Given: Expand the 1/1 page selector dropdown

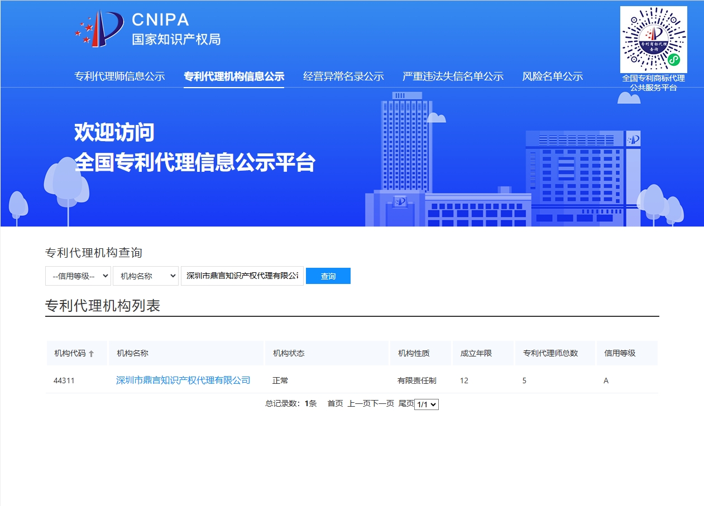Looking at the screenshot, I should (427, 404).
